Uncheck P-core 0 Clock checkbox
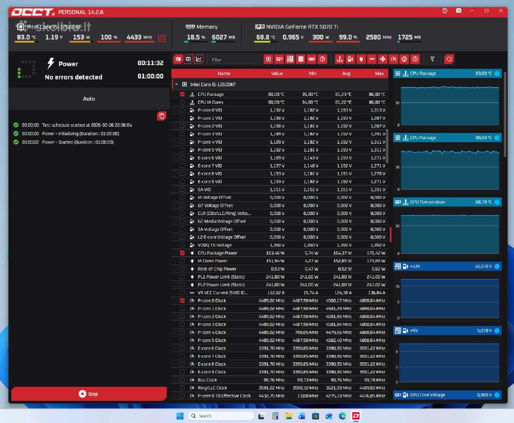The image size is (514, 423). [182, 300]
